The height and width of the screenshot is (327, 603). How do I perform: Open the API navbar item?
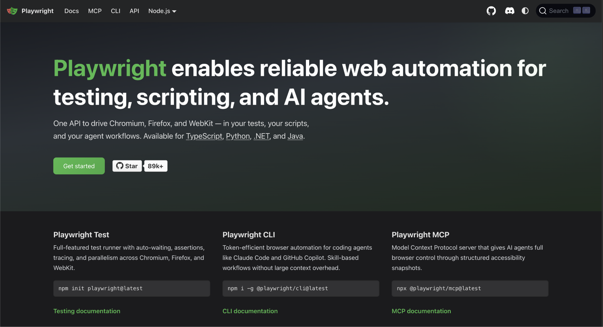pos(134,11)
